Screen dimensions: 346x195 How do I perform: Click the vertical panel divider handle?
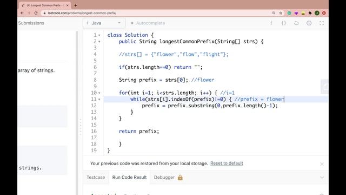[x=81, y=126]
